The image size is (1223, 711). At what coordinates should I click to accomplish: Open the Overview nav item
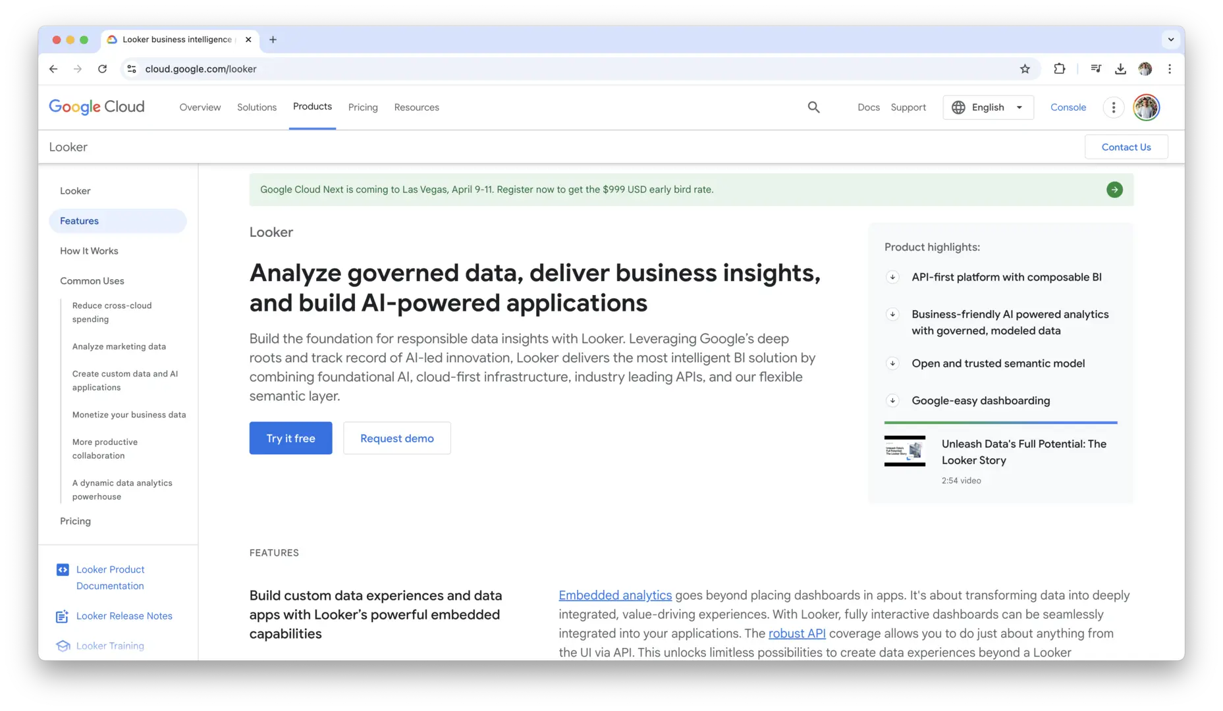pos(200,107)
